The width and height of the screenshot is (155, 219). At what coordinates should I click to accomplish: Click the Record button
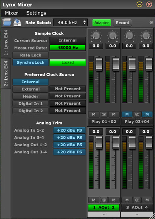click(122, 23)
